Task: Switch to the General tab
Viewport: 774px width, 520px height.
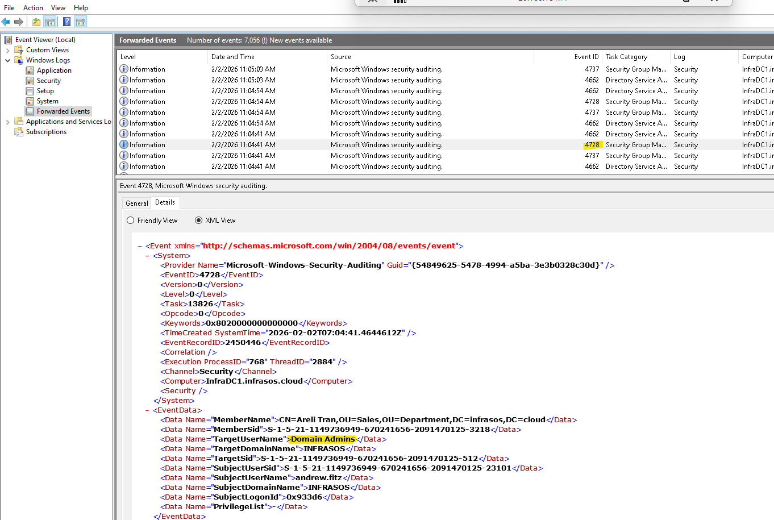Action: point(136,203)
